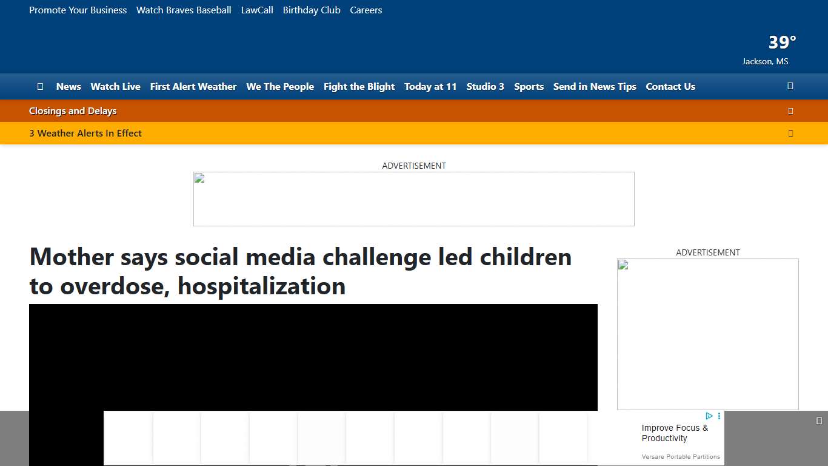Viewport: 828px width, 466px height.
Task: Open the Careers link
Action: coord(366,10)
